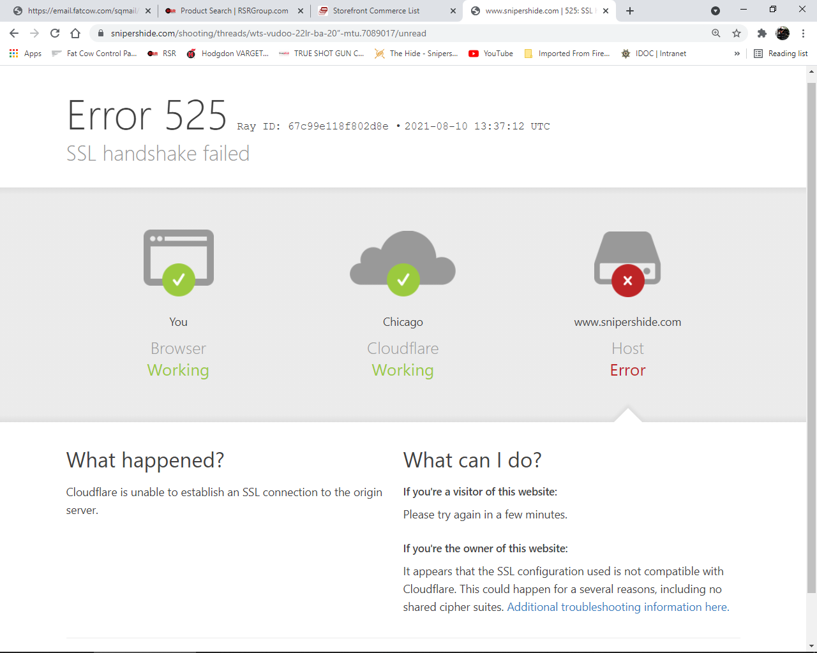Go back to the previous page

(x=14, y=33)
